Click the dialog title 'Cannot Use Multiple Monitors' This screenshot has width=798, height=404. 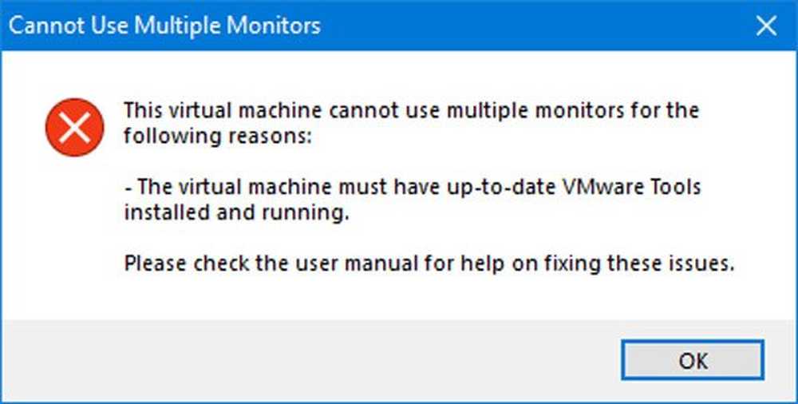click(164, 26)
